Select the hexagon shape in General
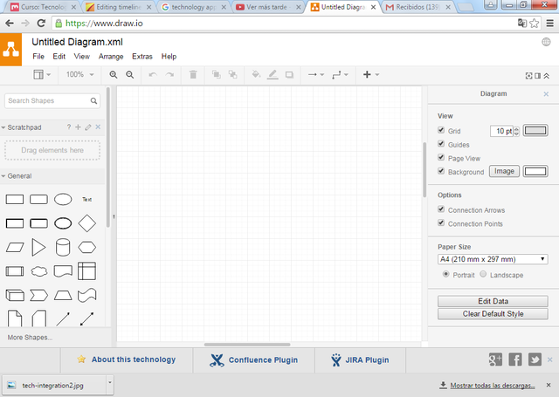The width and height of the screenshot is (559, 397). coord(87,248)
